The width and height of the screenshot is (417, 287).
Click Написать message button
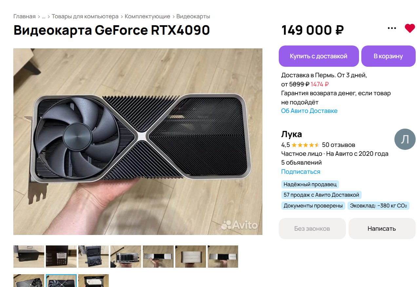[382, 228]
